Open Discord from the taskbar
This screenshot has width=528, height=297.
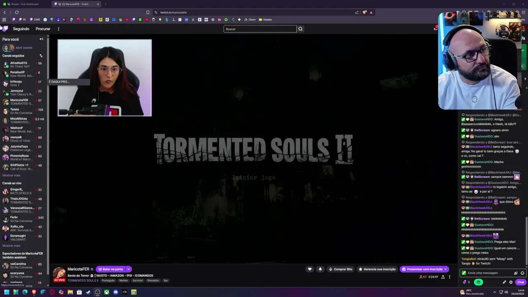click(115, 292)
